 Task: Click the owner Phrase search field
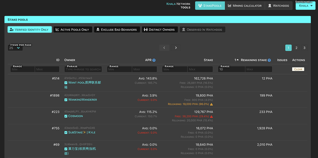coord(83,69)
